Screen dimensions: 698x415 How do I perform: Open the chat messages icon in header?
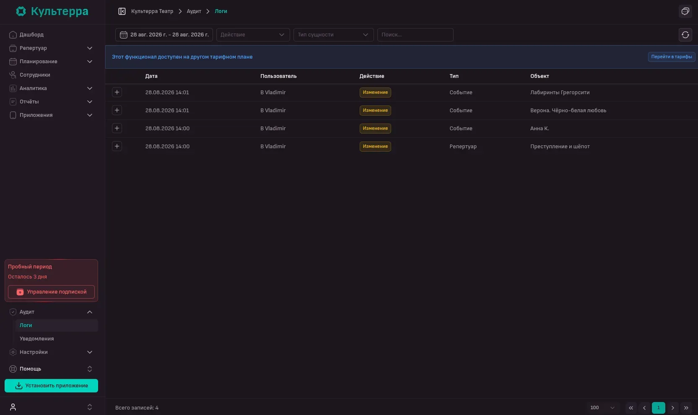coord(685,11)
